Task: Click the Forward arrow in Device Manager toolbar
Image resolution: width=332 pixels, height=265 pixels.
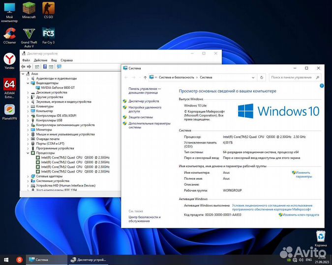Action: 29,67
